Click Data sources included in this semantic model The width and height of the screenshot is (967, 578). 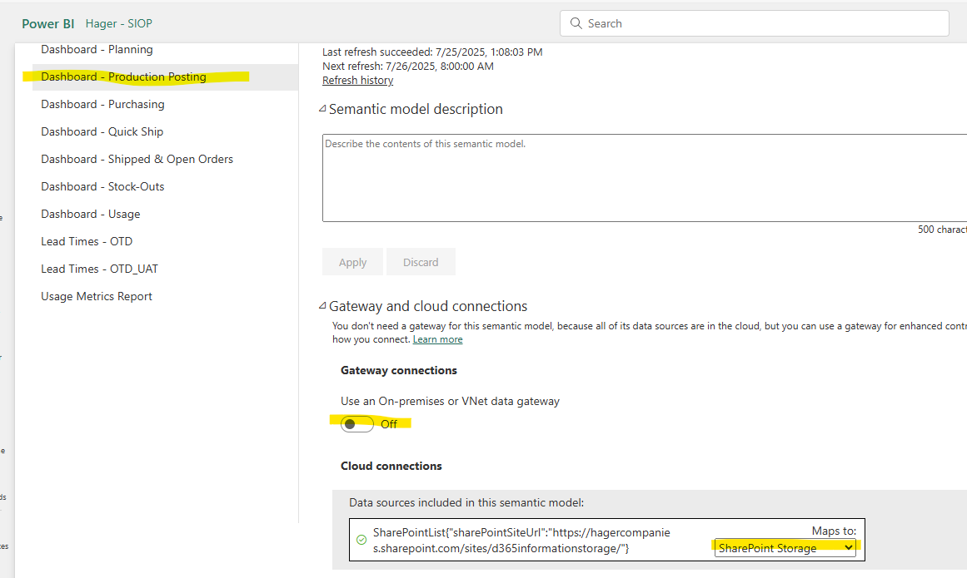(466, 503)
